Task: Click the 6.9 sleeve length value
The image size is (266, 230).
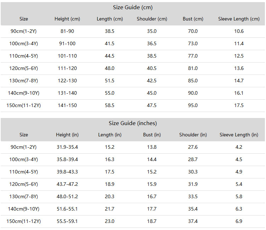Action: point(239,221)
